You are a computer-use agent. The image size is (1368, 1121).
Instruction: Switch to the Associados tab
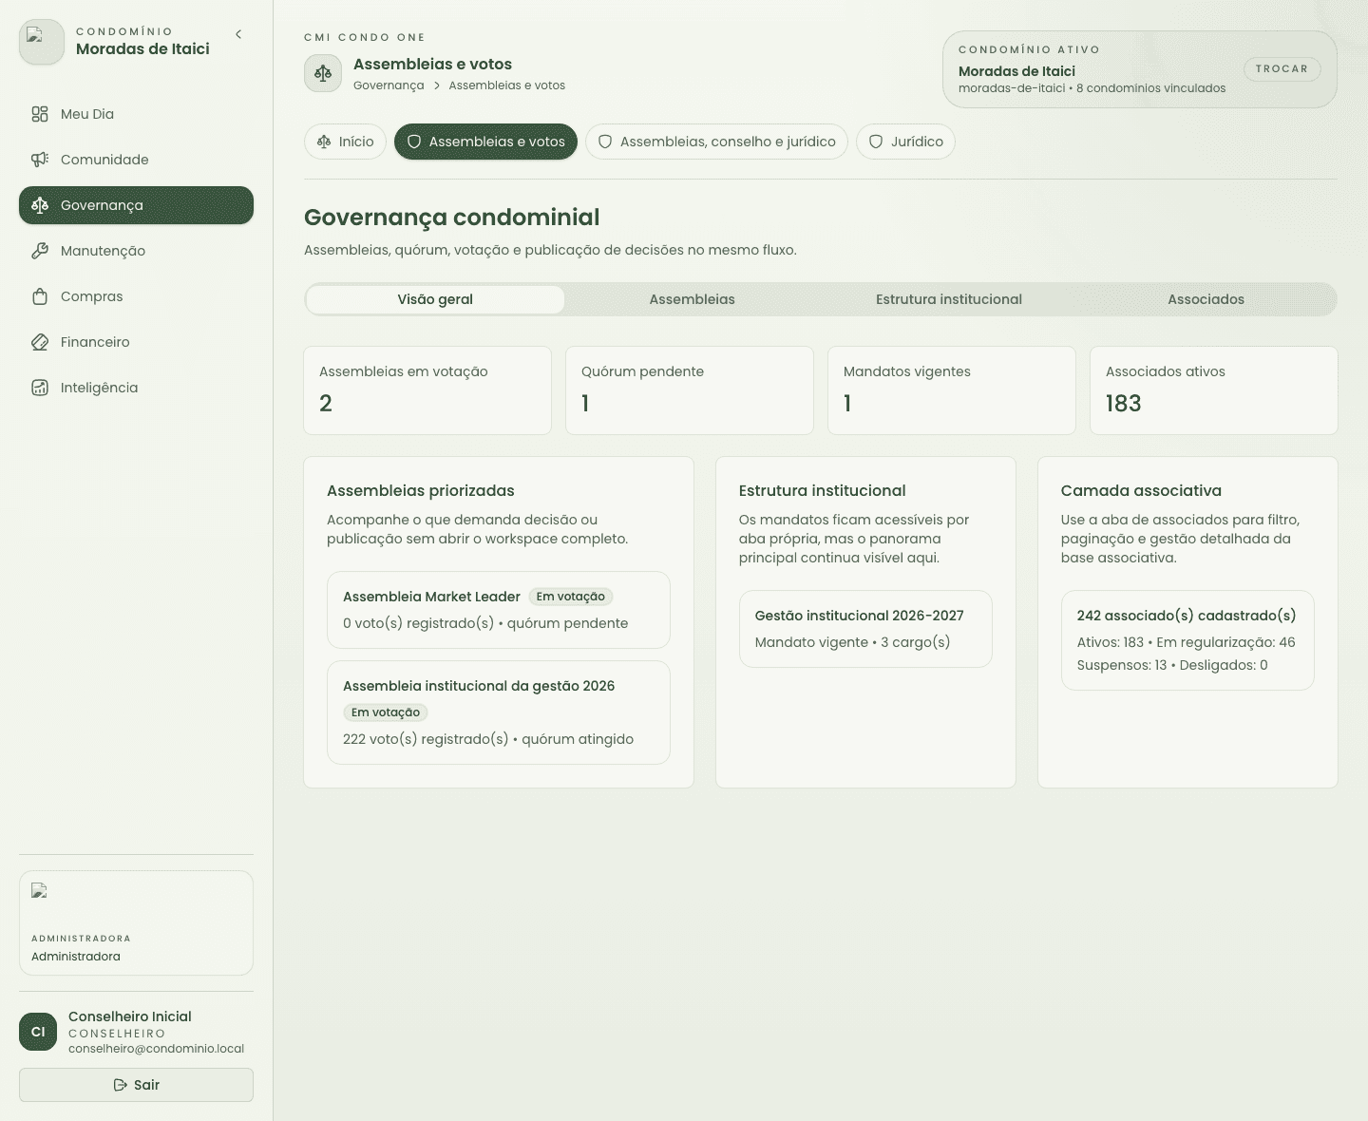coord(1206,299)
